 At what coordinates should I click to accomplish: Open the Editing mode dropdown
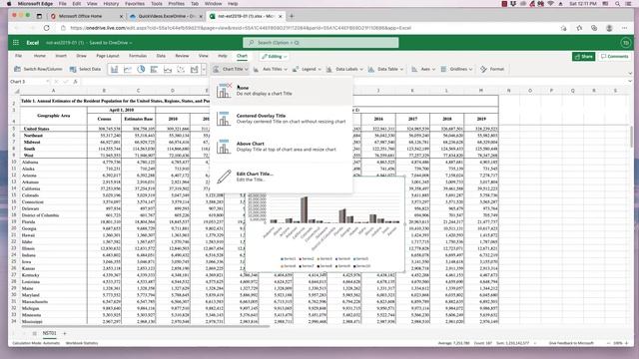coord(275,56)
